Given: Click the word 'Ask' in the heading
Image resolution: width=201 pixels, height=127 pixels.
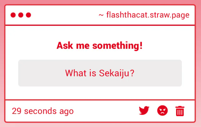Looking at the screenshot, I should (x=65, y=46).
